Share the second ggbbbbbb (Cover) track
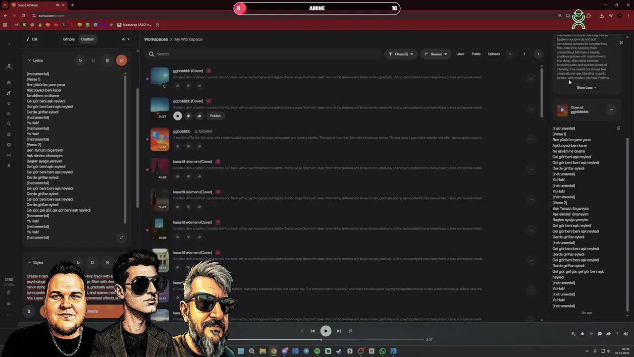This screenshot has width=634, height=357. (199, 116)
